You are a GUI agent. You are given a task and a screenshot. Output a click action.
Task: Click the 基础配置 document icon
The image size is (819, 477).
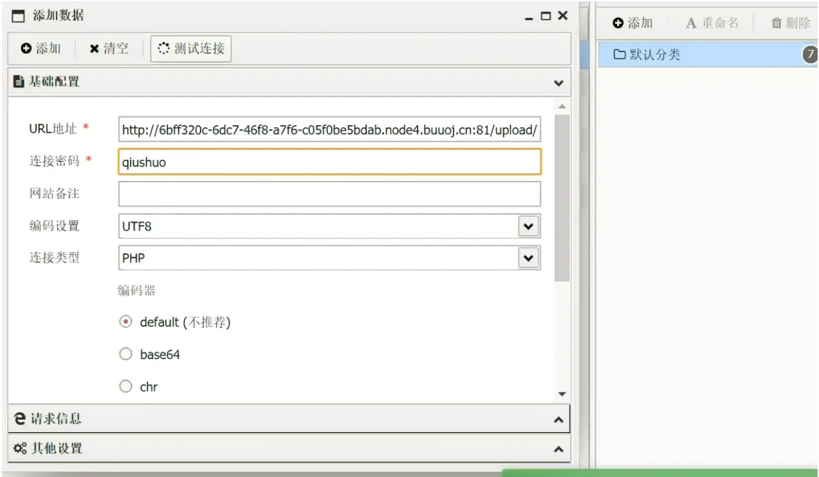click(19, 82)
